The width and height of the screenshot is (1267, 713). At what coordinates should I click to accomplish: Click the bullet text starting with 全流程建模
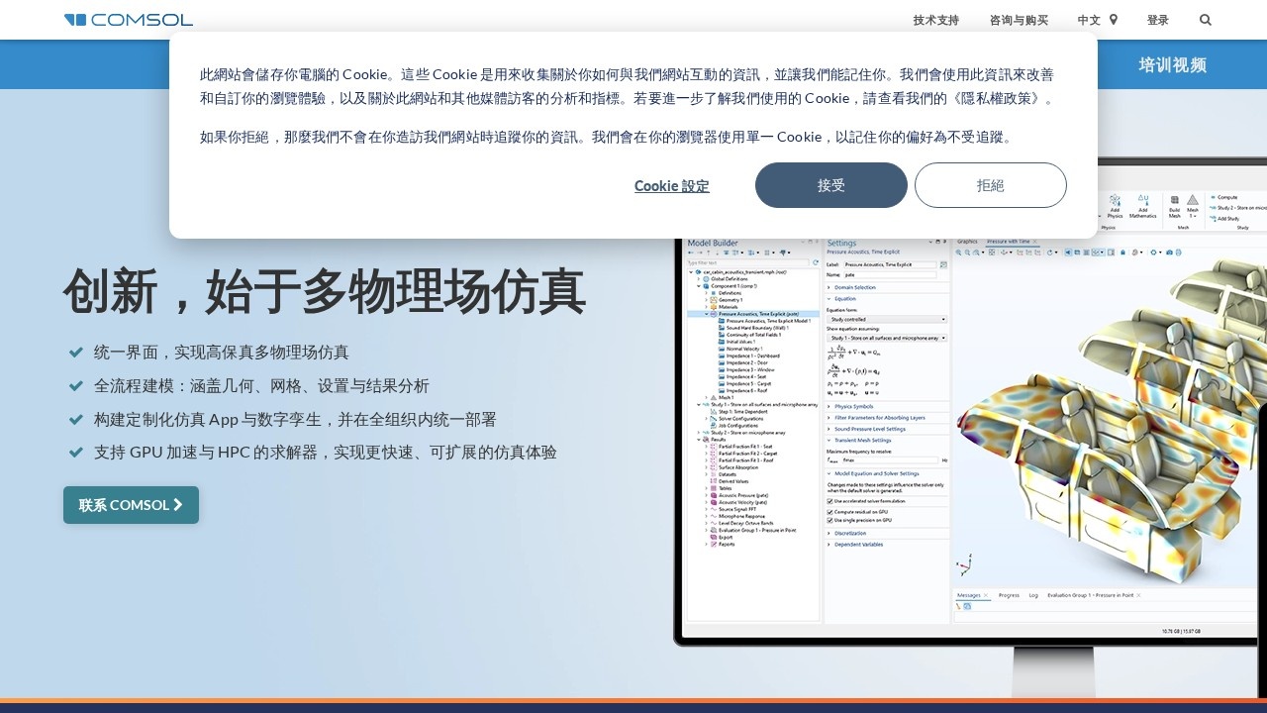pos(261,386)
